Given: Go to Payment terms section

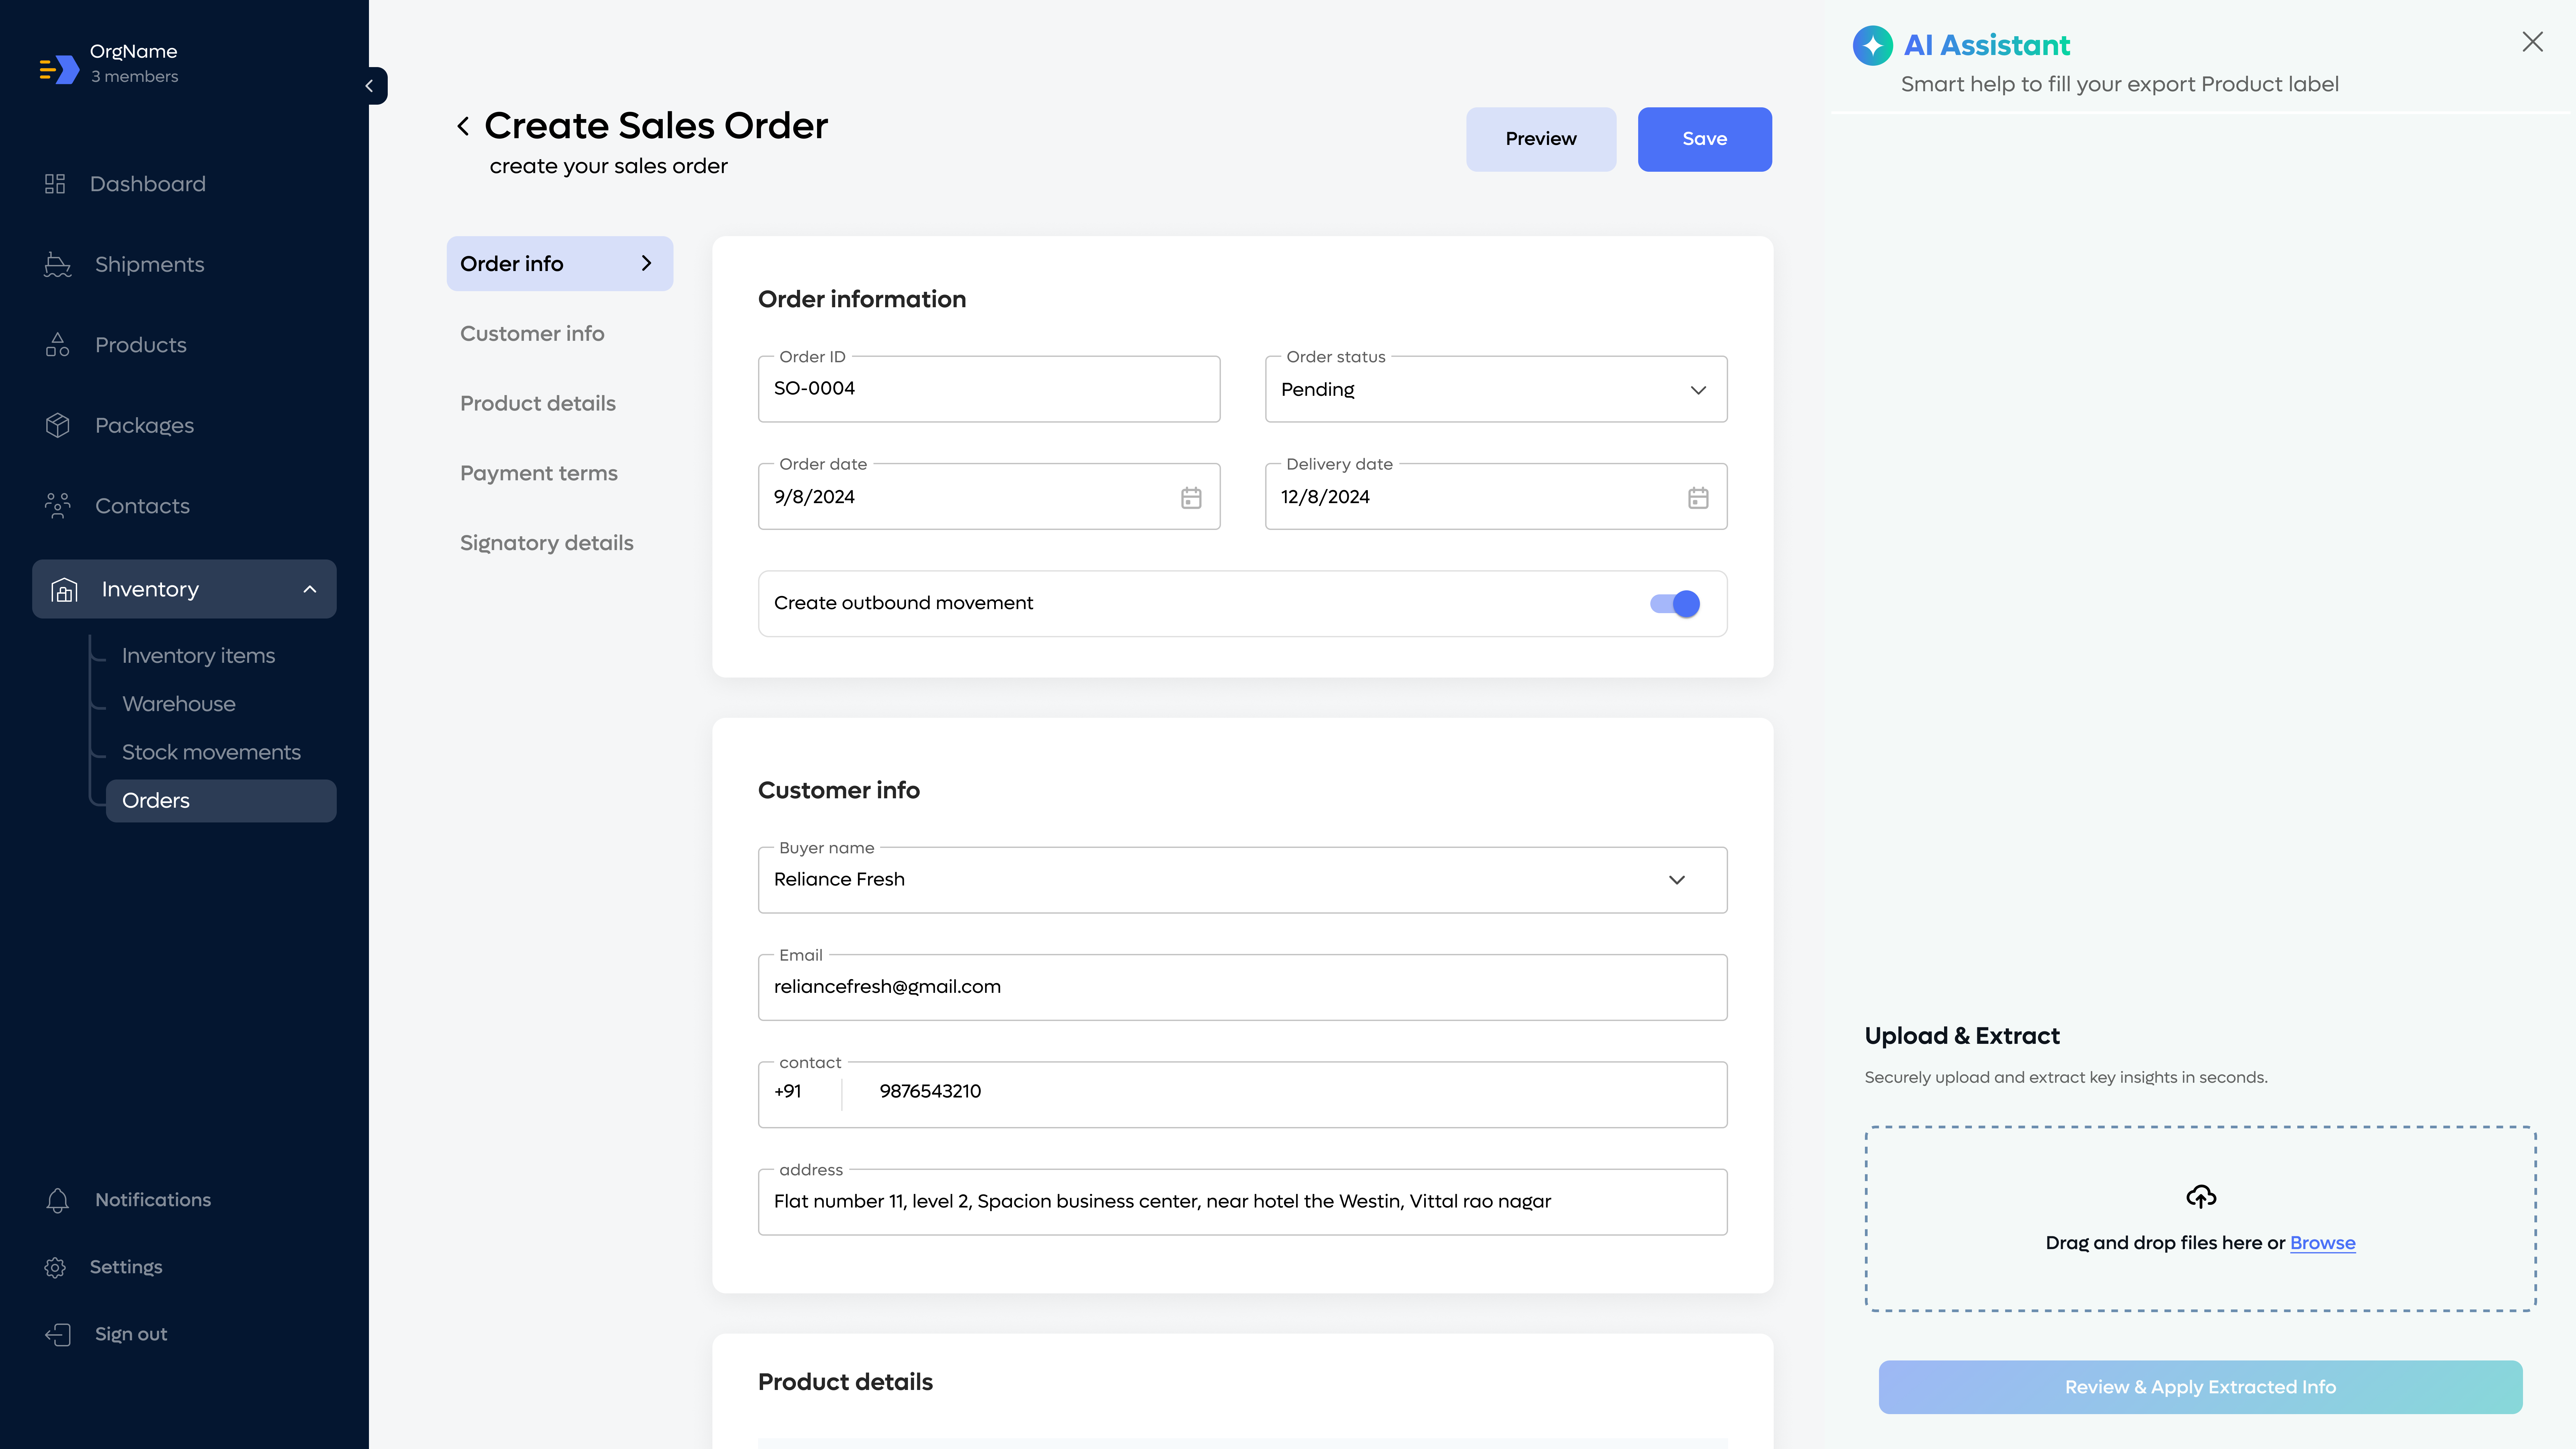Looking at the screenshot, I should tap(538, 473).
